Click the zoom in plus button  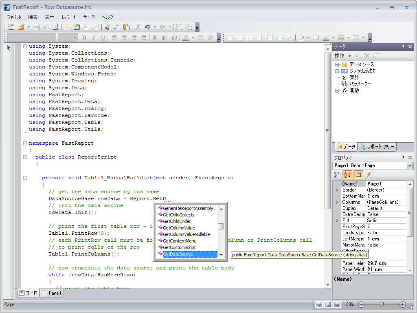pos(403,304)
